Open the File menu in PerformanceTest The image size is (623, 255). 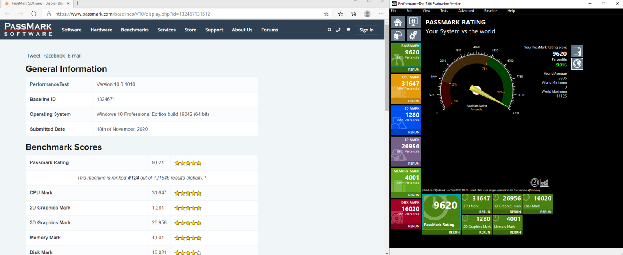point(394,11)
